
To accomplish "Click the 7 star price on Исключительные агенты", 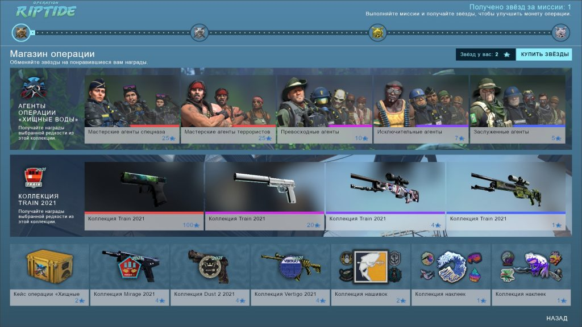I will click(x=459, y=139).
